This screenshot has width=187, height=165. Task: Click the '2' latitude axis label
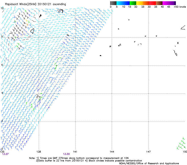2,121
